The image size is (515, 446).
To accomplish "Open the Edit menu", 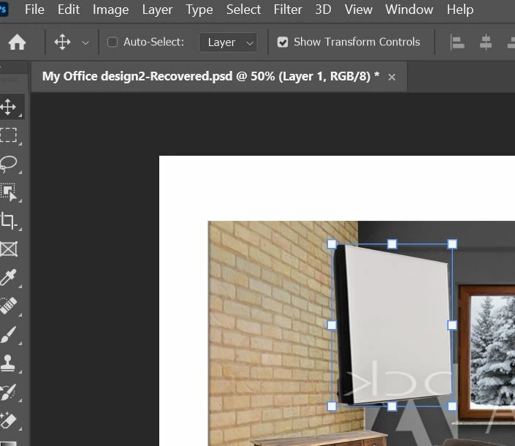I will (x=69, y=10).
